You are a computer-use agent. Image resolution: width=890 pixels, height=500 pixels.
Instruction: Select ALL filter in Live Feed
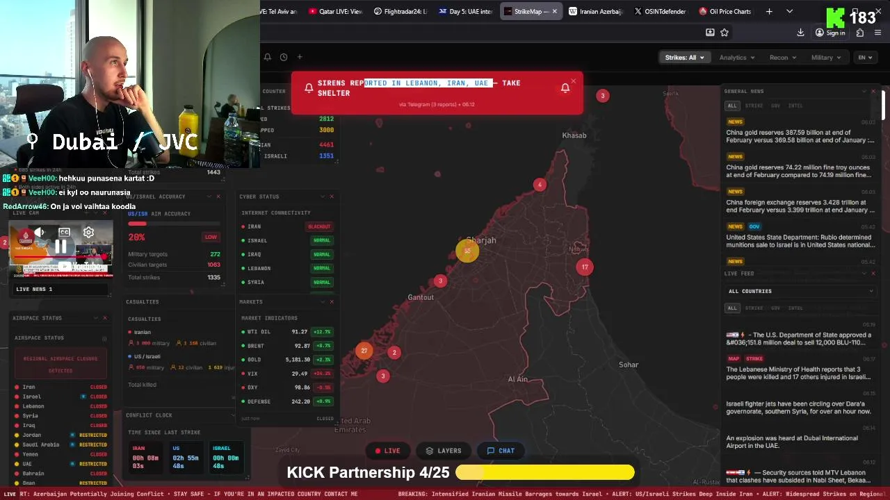[x=732, y=308]
